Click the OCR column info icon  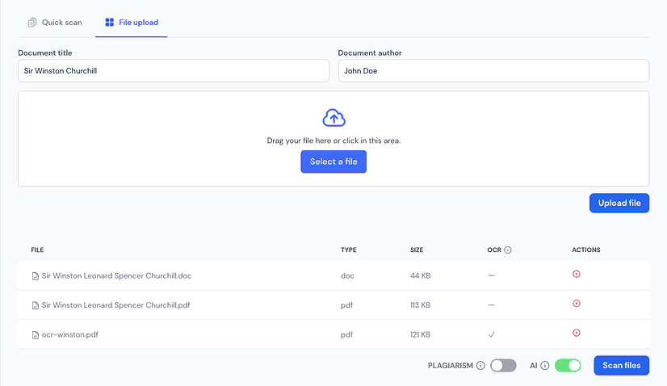coord(509,250)
